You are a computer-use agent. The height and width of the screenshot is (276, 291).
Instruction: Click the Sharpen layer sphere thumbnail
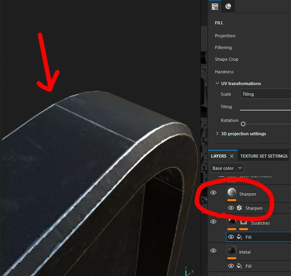pos(232,192)
